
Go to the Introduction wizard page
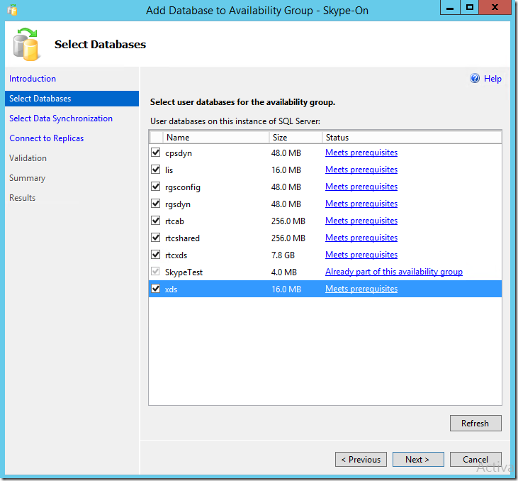pyautogui.click(x=33, y=79)
